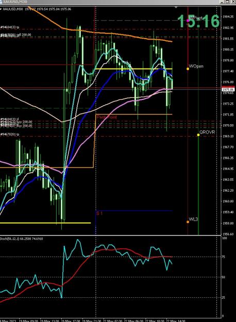The height and width of the screenshot is (322, 236).
Task: Select order line #94678201 tp label
Action: coord(10,134)
